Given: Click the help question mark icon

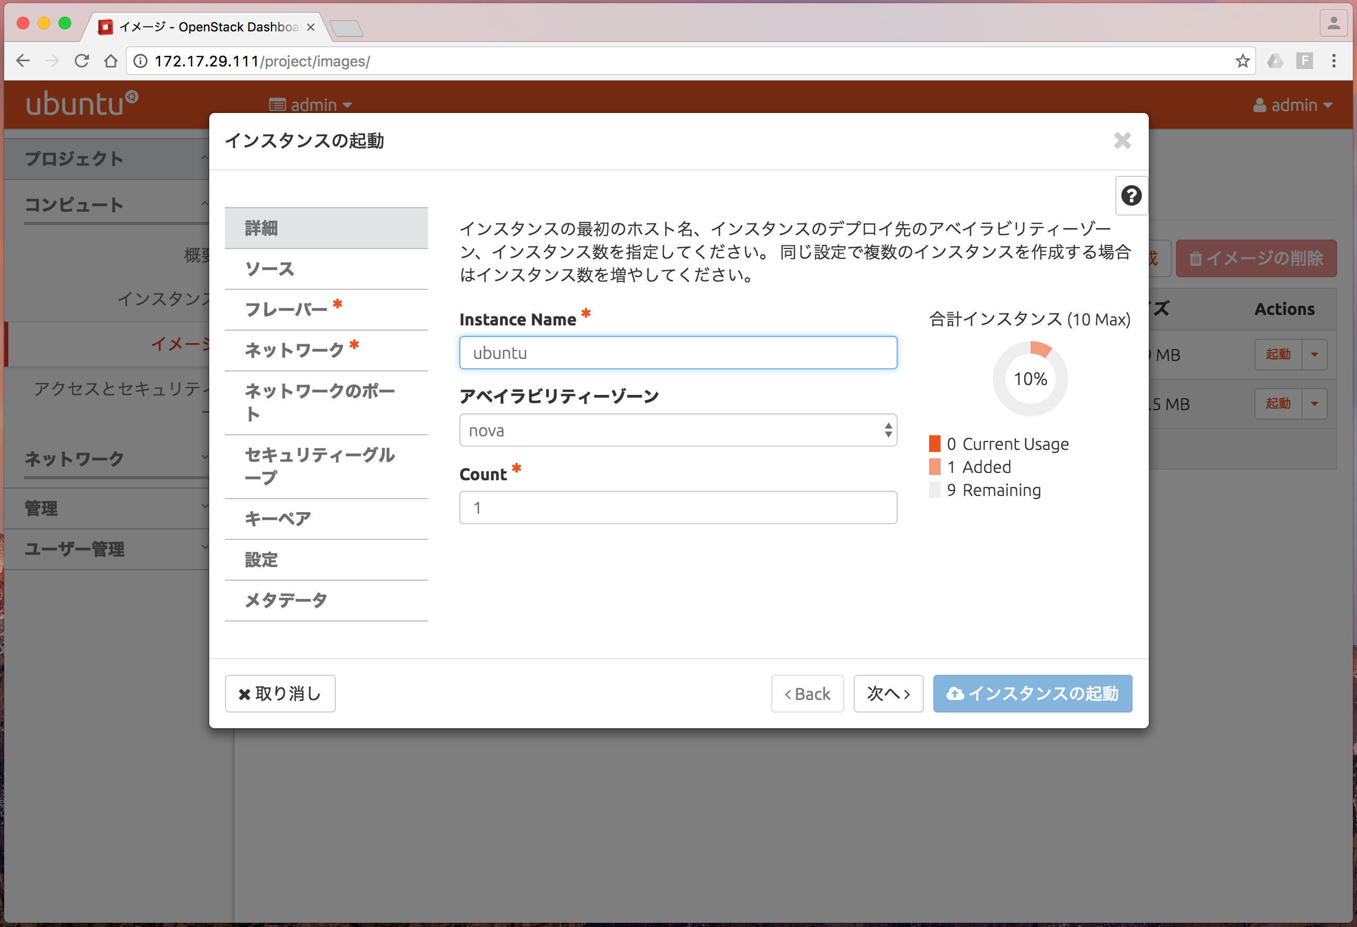Looking at the screenshot, I should pyautogui.click(x=1131, y=196).
